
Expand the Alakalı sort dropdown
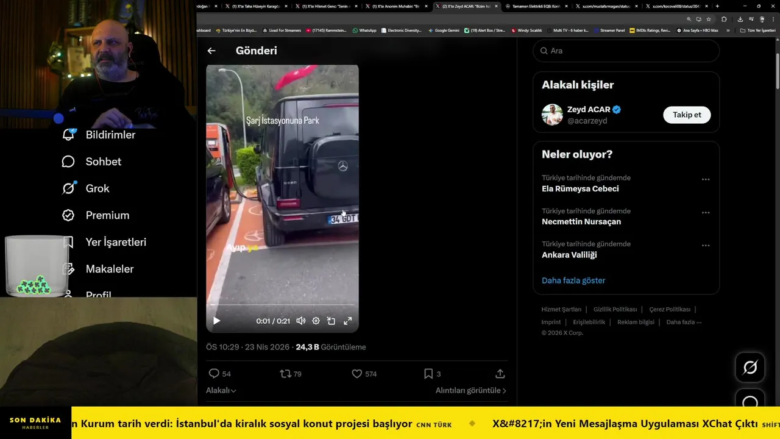click(x=221, y=390)
